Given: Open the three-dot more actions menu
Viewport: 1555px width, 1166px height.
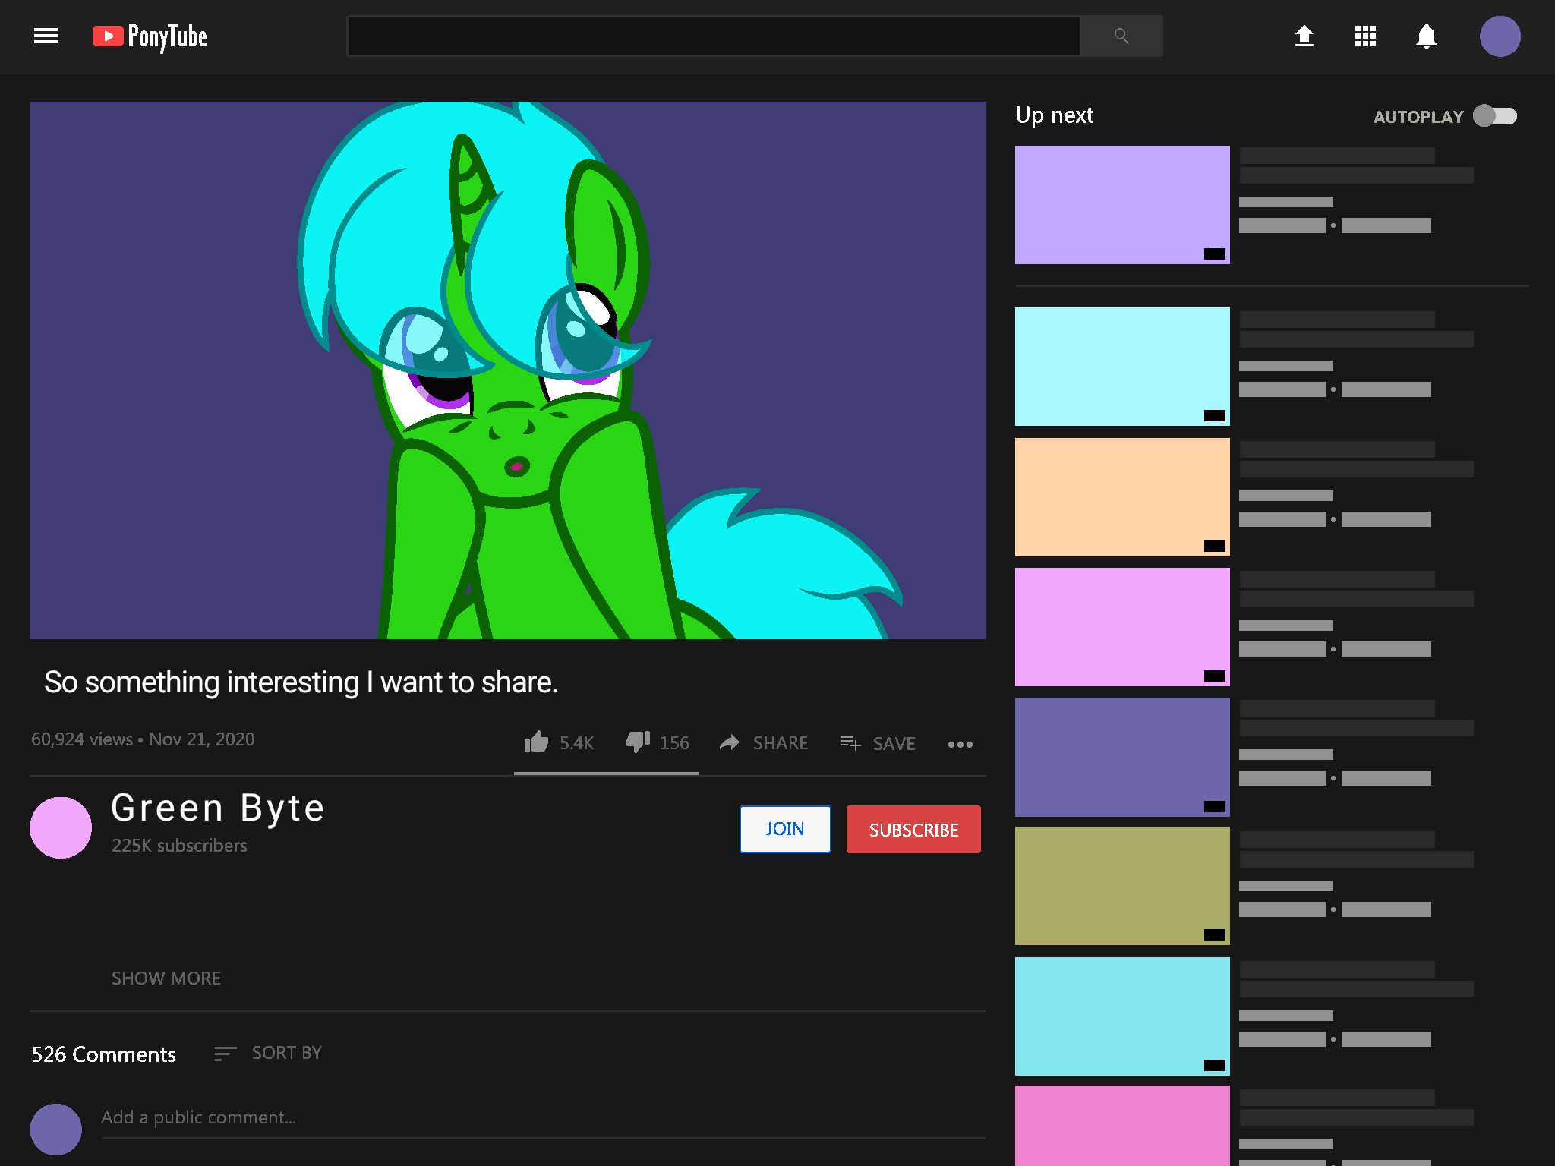Looking at the screenshot, I should tap(960, 744).
